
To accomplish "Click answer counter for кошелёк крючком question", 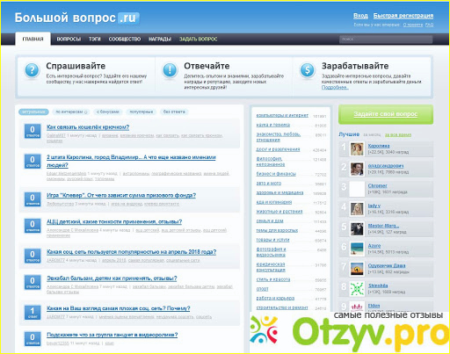I will (x=33, y=132).
